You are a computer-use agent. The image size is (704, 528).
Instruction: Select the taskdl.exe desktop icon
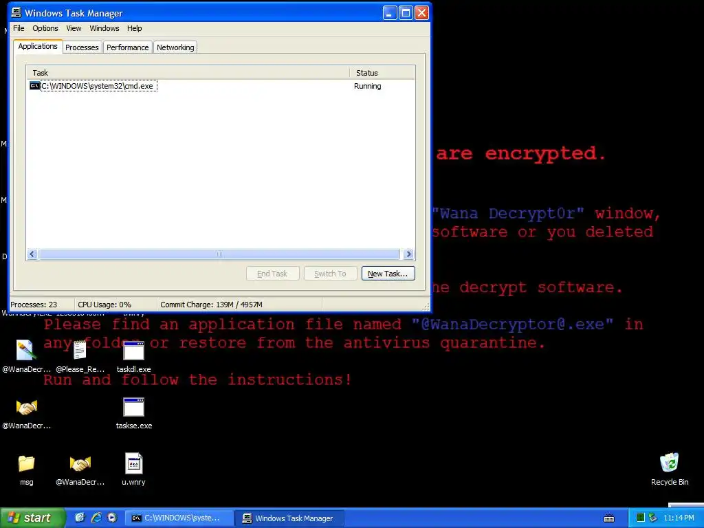click(x=133, y=357)
